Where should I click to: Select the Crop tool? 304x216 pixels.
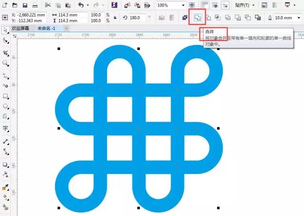[5, 53]
